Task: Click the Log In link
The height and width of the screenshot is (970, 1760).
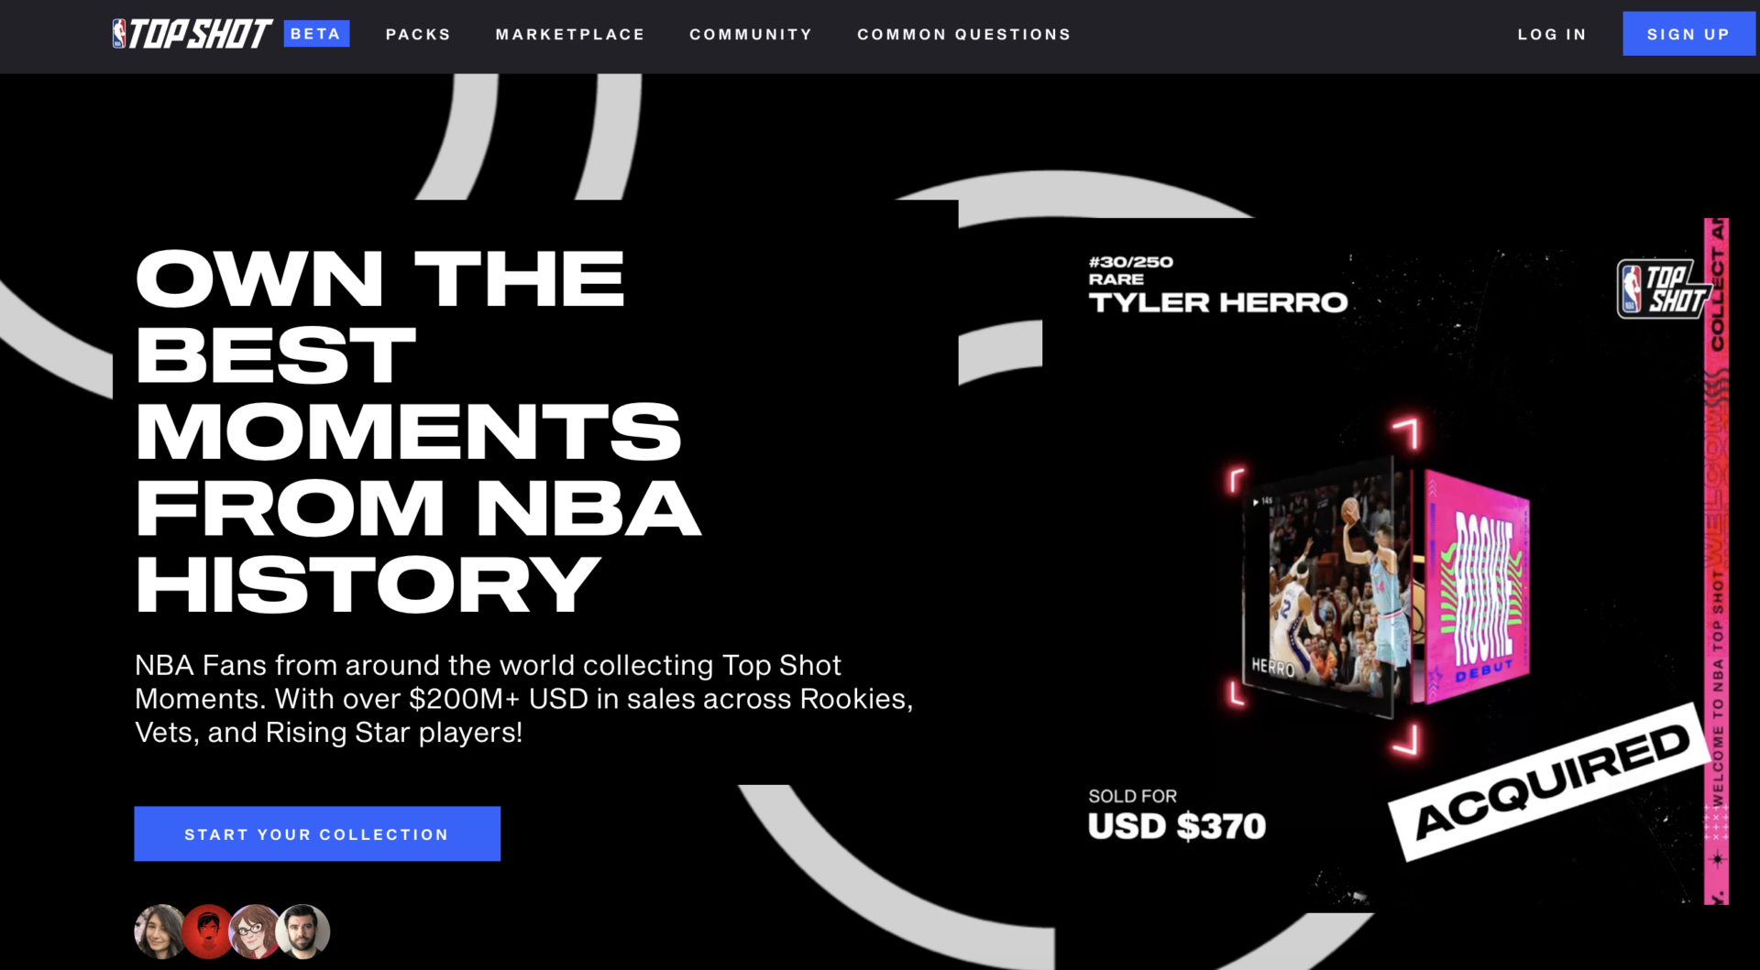Action: [x=1551, y=35]
